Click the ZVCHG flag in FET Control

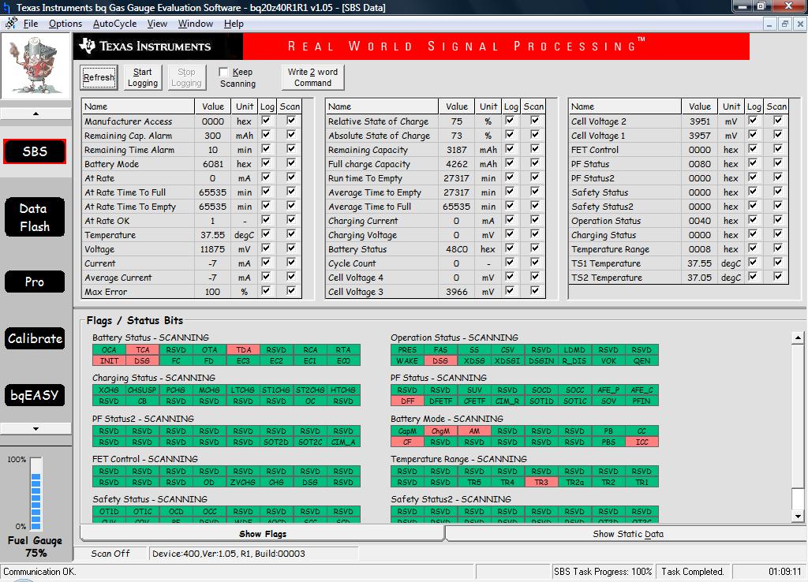coord(243,483)
